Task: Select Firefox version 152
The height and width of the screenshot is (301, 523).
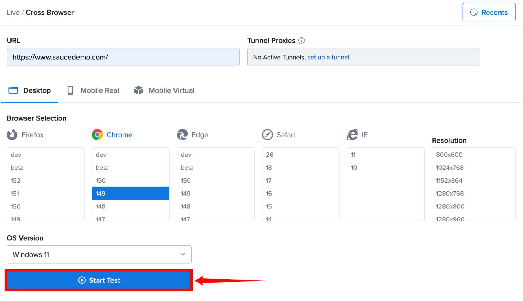Action: pyautogui.click(x=46, y=180)
